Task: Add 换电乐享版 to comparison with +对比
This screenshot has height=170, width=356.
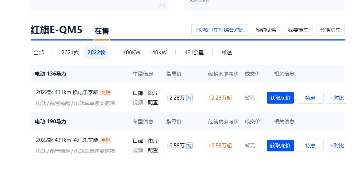Action: tap(337, 98)
